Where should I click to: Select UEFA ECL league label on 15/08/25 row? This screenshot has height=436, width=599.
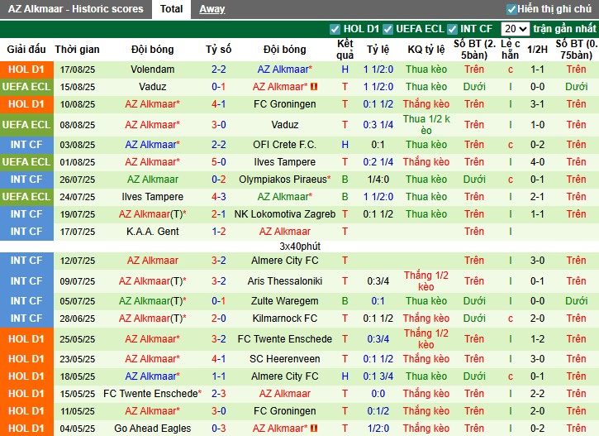pos(26,87)
